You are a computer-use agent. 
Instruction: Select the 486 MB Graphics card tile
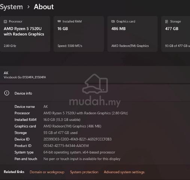point(132,34)
